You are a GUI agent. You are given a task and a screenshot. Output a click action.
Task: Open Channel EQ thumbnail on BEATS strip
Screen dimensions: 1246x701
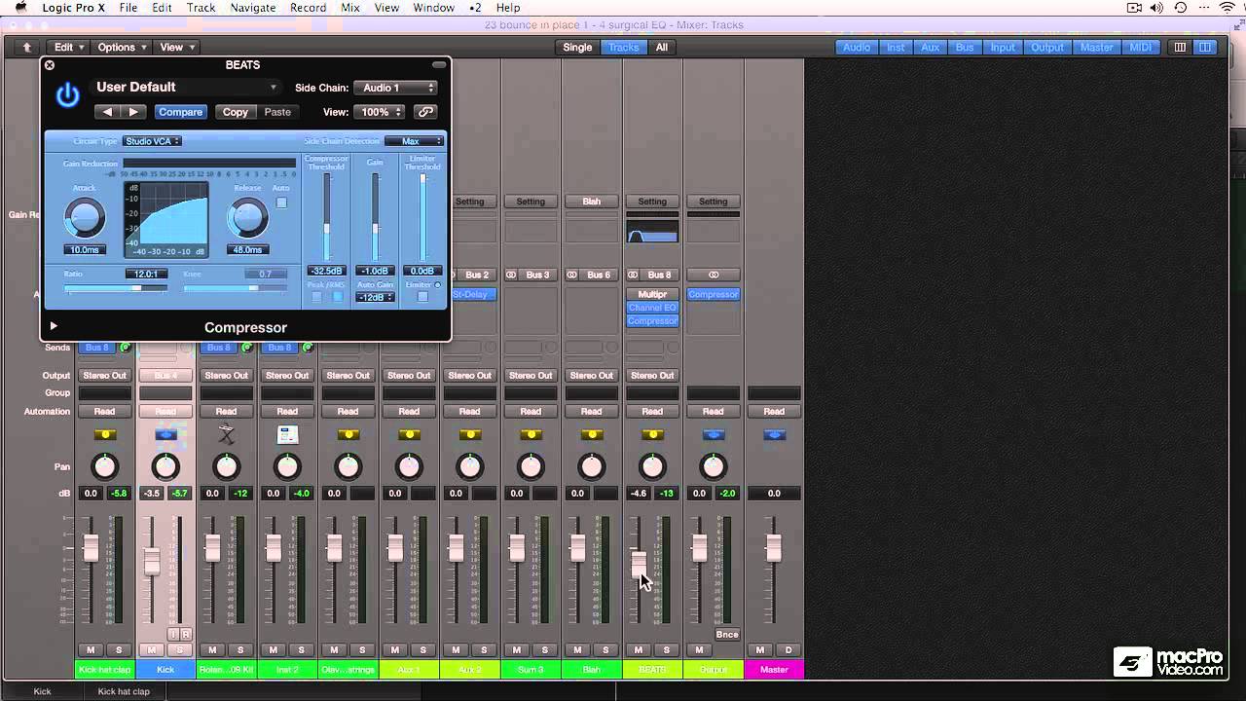(x=652, y=233)
